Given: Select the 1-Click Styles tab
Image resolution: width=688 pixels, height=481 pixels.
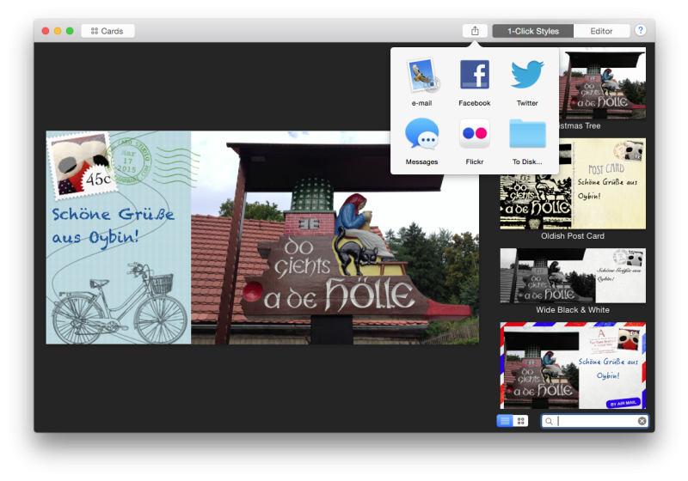Looking at the screenshot, I should click(x=533, y=31).
